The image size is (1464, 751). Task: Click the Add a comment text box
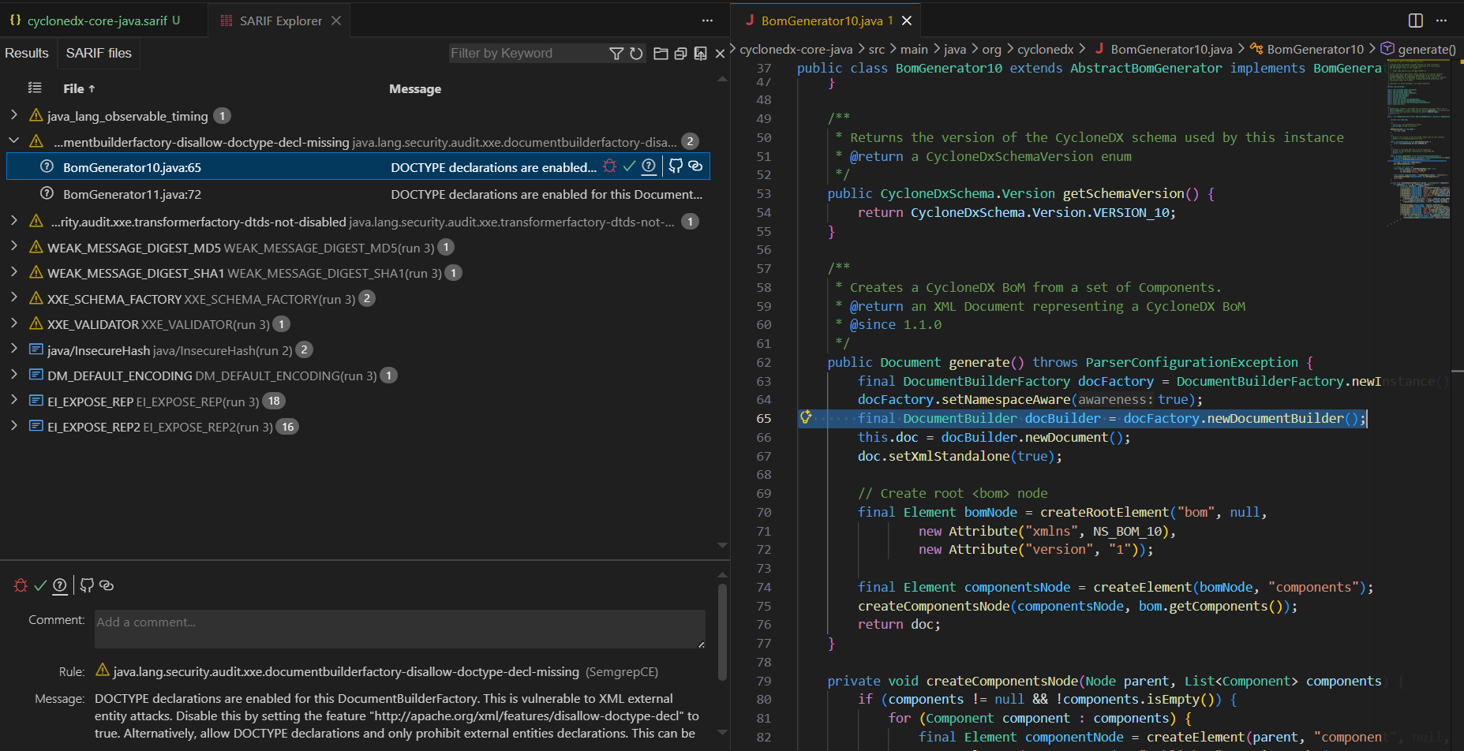(399, 628)
